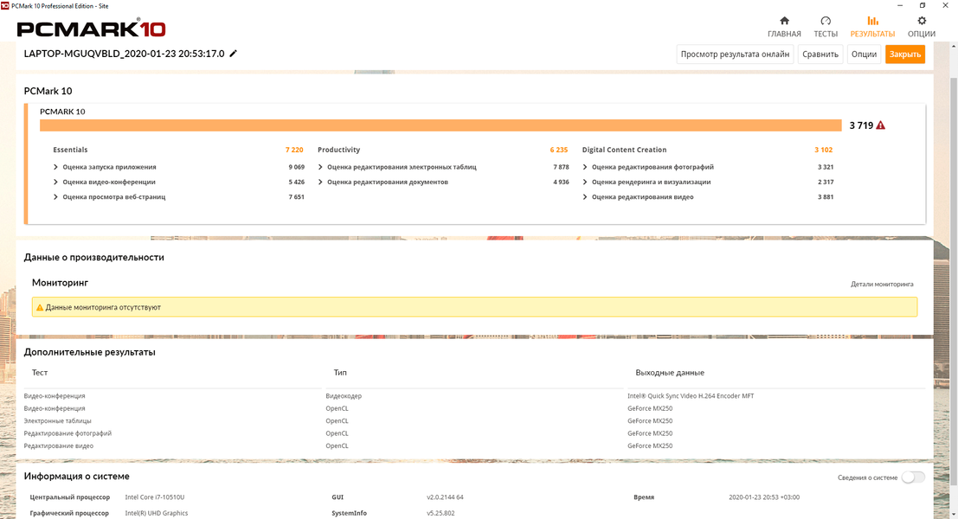Viewport: 958px width, 519px height.
Task: Minimize the PCMark 10 window
Action: (900, 5)
